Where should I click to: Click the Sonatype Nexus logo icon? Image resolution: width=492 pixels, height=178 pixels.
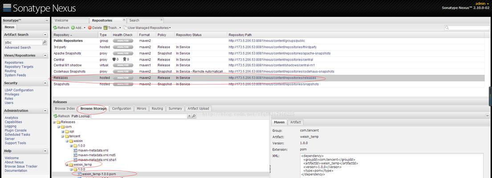(7, 8)
